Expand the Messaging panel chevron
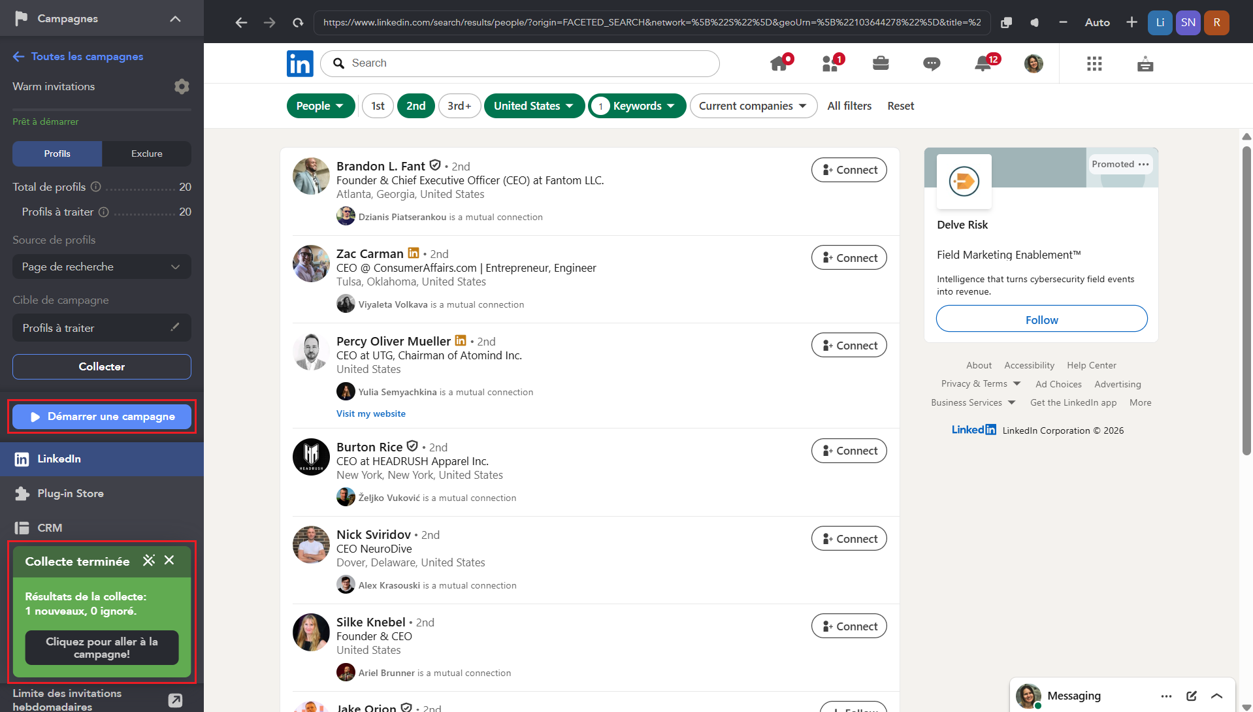Viewport: 1253px width, 712px height. point(1216,696)
